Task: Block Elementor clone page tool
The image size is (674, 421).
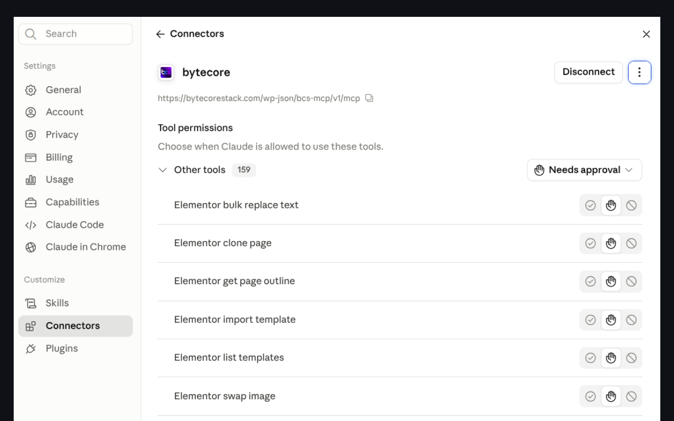Action: pyautogui.click(x=631, y=243)
